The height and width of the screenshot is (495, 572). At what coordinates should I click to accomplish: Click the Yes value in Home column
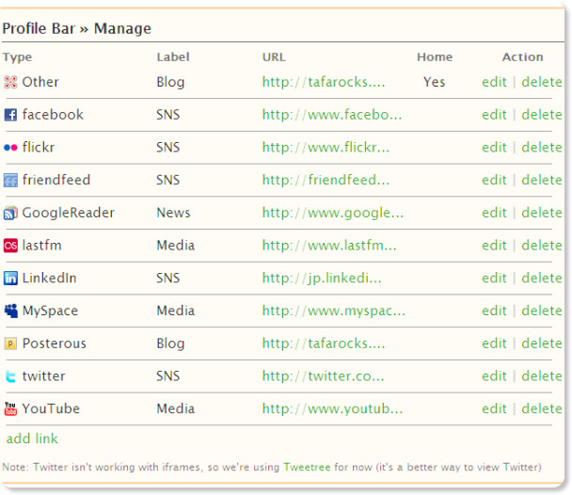click(434, 82)
